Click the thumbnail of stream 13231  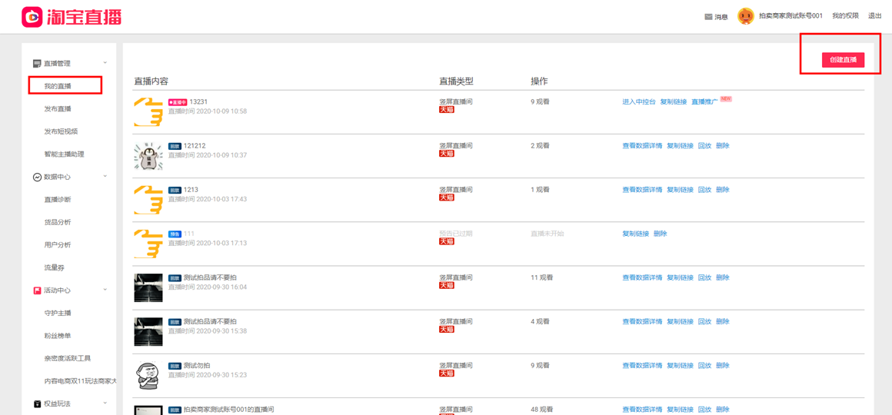click(x=148, y=112)
